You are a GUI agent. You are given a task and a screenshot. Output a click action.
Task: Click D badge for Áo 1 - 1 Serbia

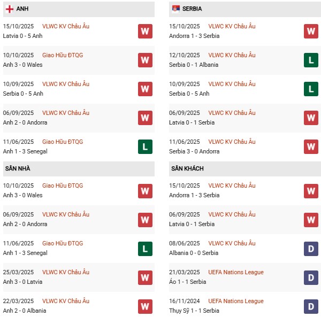click(311, 277)
